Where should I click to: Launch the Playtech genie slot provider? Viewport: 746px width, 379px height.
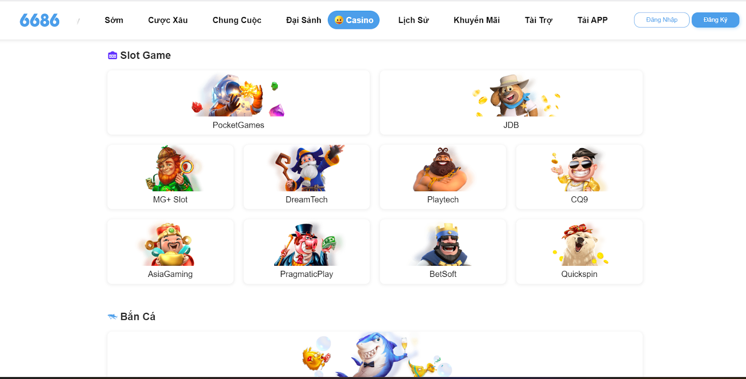point(443,177)
